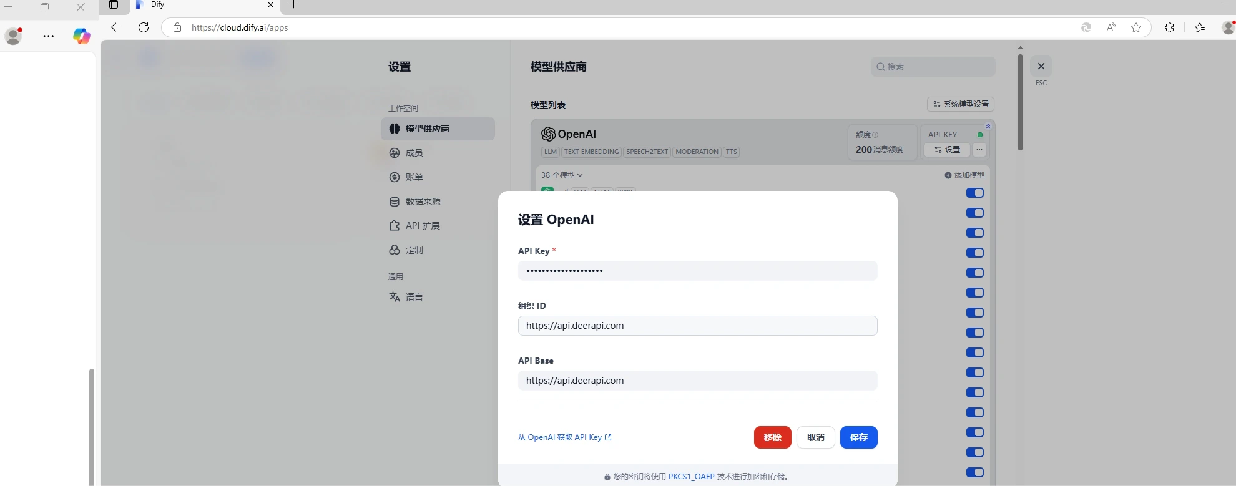Click 添加模型

click(x=964, y=175)
